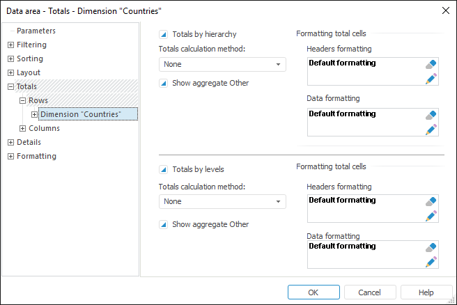Clear headers formatting under Totals by levels
The width and height of the screenshot is (457, 305).
(431, 201)
